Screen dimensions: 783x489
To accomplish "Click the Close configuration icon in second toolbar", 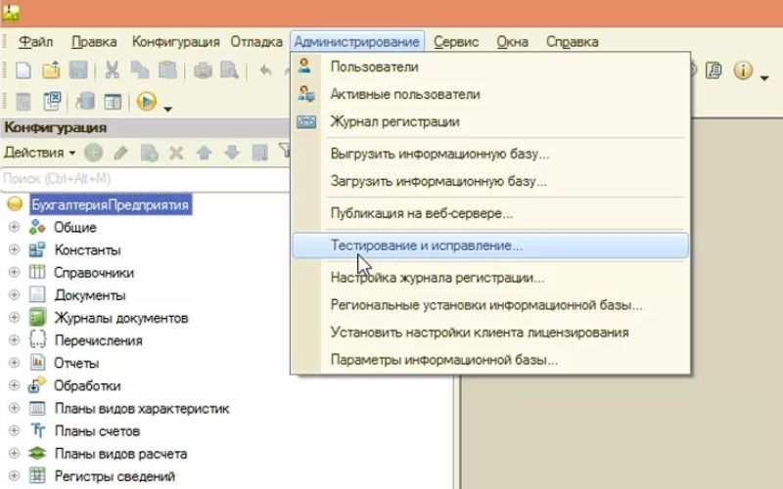I will tap(52, 102).
